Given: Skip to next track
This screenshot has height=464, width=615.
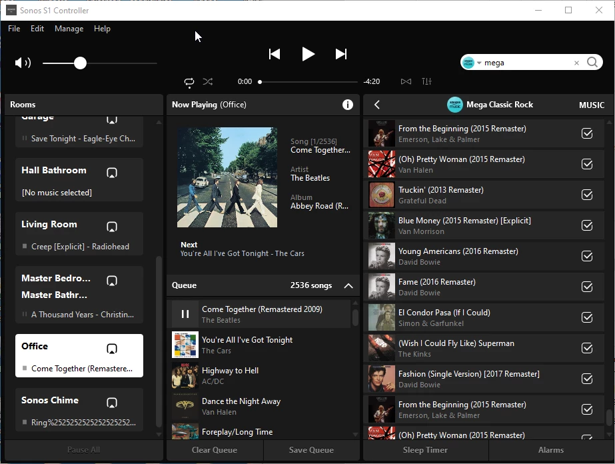Looking at the screenshot, I should coord(341,54).
